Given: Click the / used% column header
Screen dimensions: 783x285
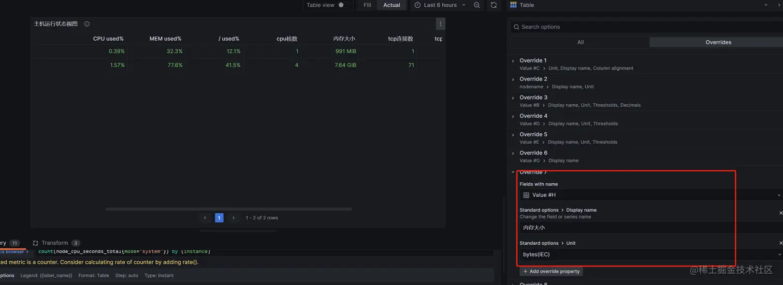Looking at the screenshot, I should coord(229,39).
